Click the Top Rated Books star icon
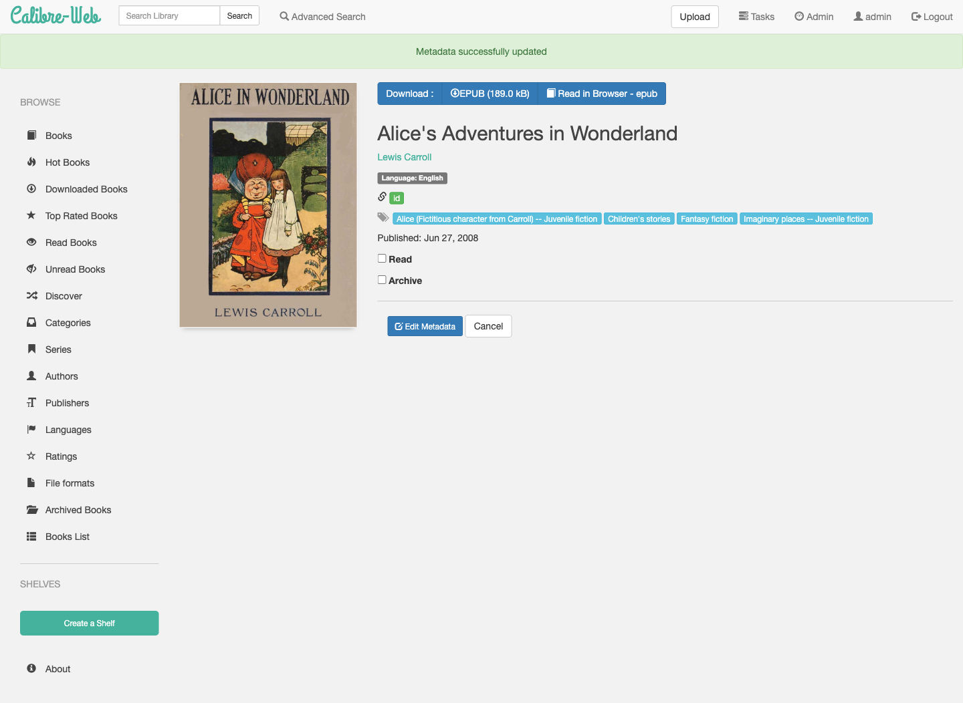 (31, 215)
